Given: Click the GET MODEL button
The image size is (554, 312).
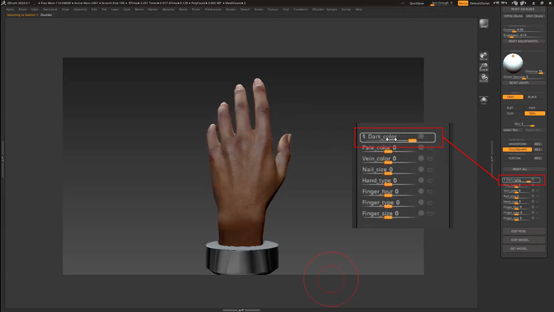Looking at the screenshot, I should [x=524, y=248].
